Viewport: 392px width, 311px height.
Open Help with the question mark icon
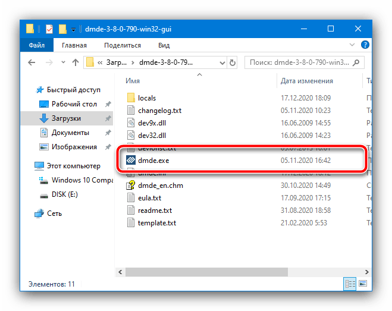365,45
